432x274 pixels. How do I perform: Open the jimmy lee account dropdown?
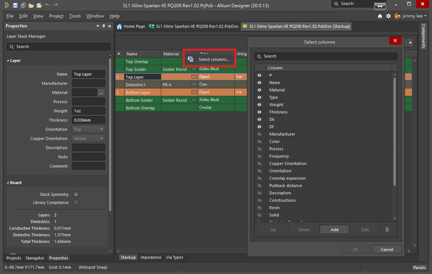pos(412,16)
